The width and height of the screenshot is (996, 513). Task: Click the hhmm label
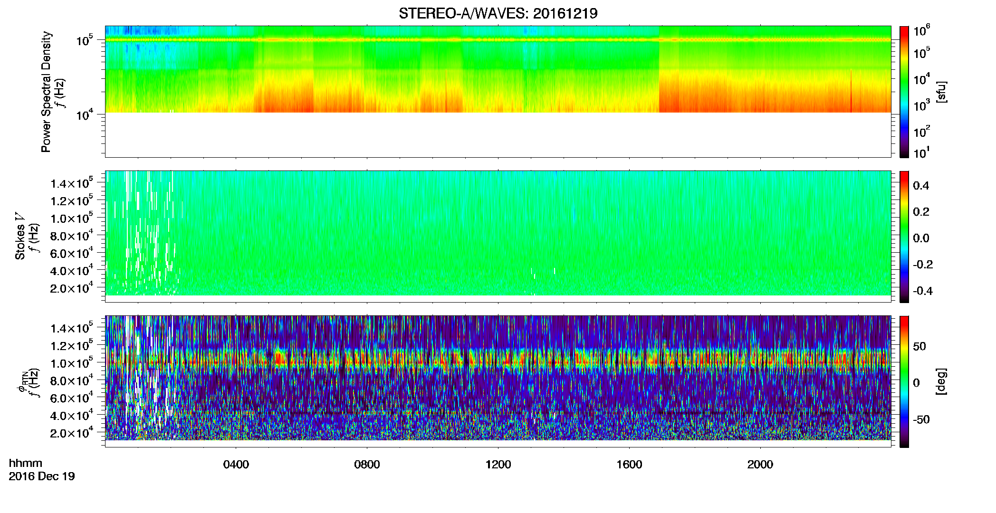[26, 464]
